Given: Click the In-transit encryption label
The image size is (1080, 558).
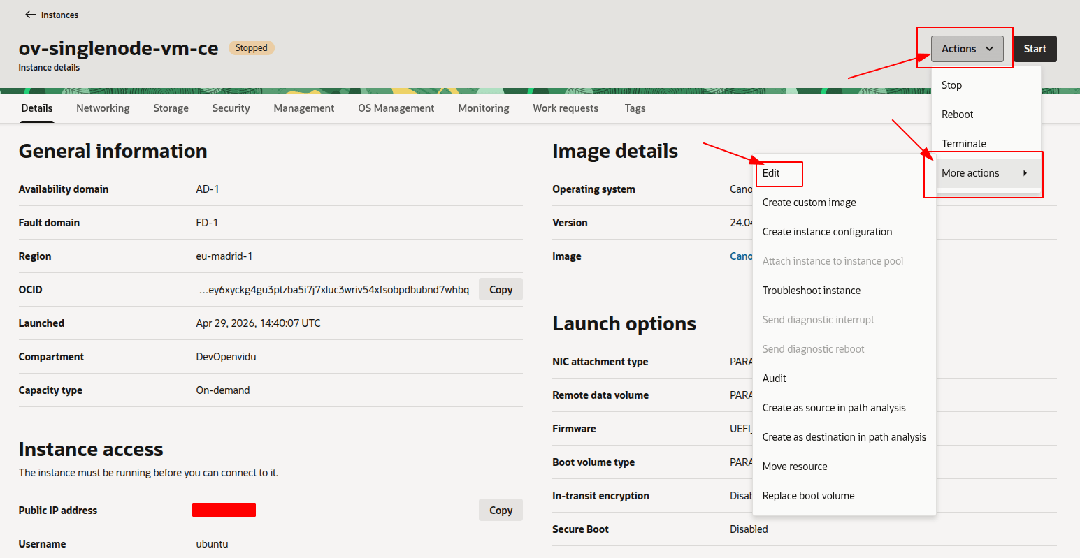Looking at the screenshot, I should tap(600, 496).
